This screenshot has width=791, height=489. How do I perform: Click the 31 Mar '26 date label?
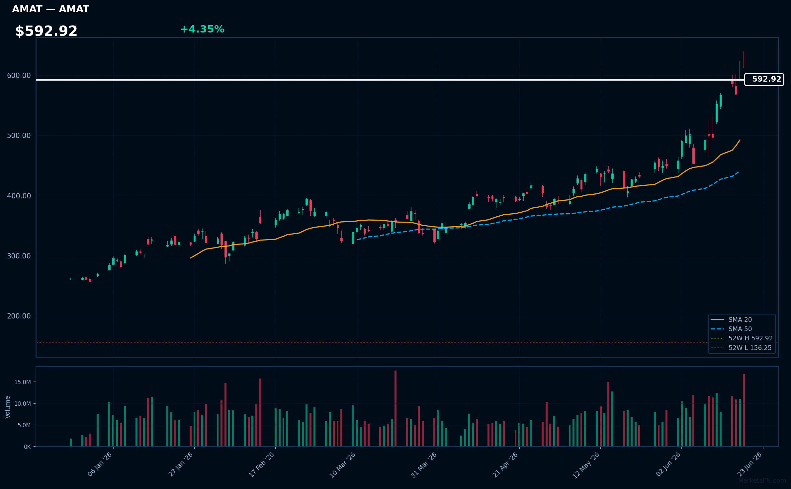(x=424, y=464)
